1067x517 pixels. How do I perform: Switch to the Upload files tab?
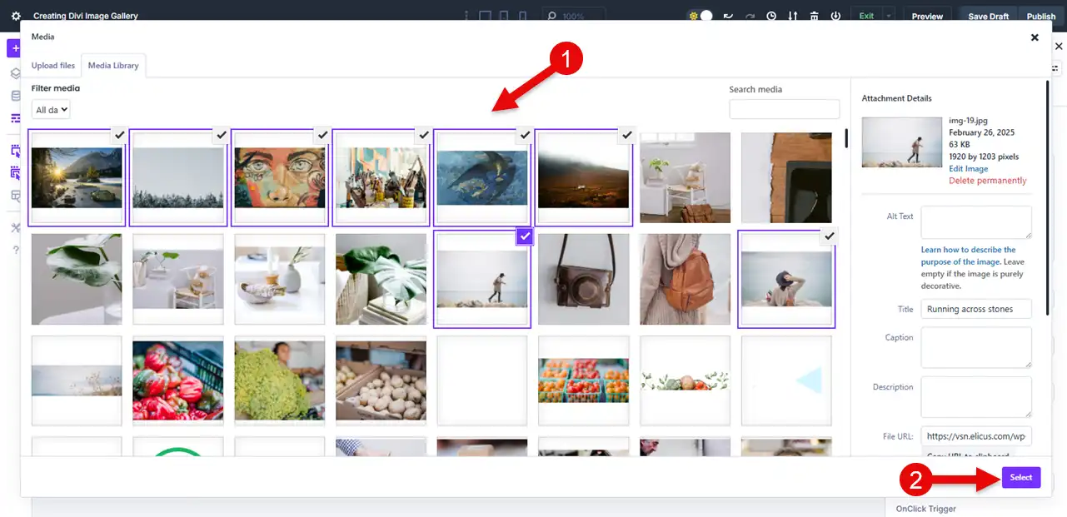pyautogui.click(x=53, y=66)
